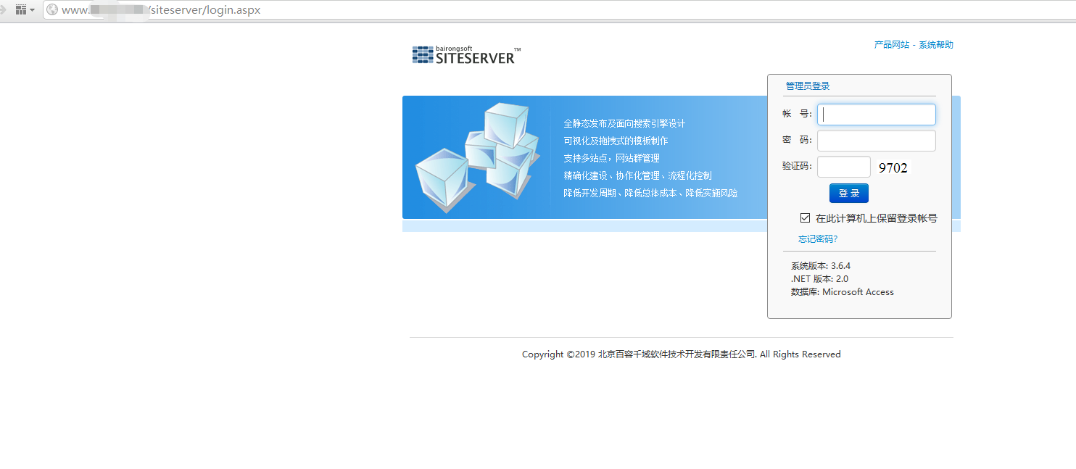Click the 精确化建设、协作化管理、流程化控制 text
Viewport: 1076px width, 469px height.
coord(638,176)
